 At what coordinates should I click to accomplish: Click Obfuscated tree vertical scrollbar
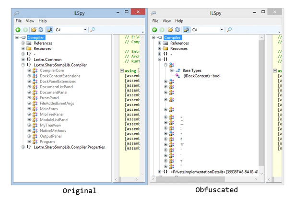tap(261, 103)
